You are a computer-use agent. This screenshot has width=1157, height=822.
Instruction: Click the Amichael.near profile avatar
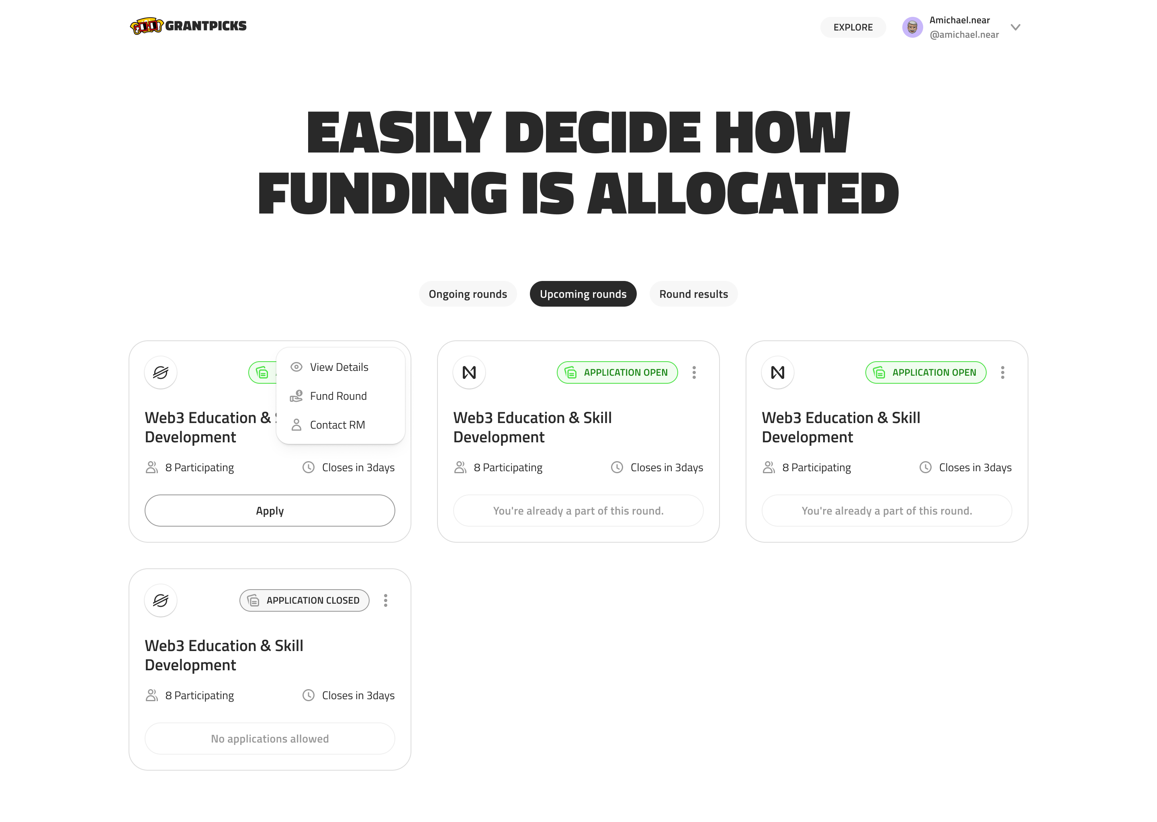click(912, 27)
